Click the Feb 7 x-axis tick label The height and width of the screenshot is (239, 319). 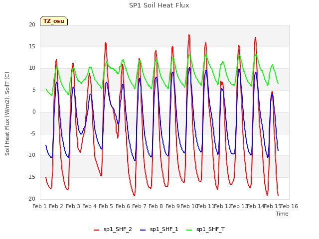pos(139,206)
